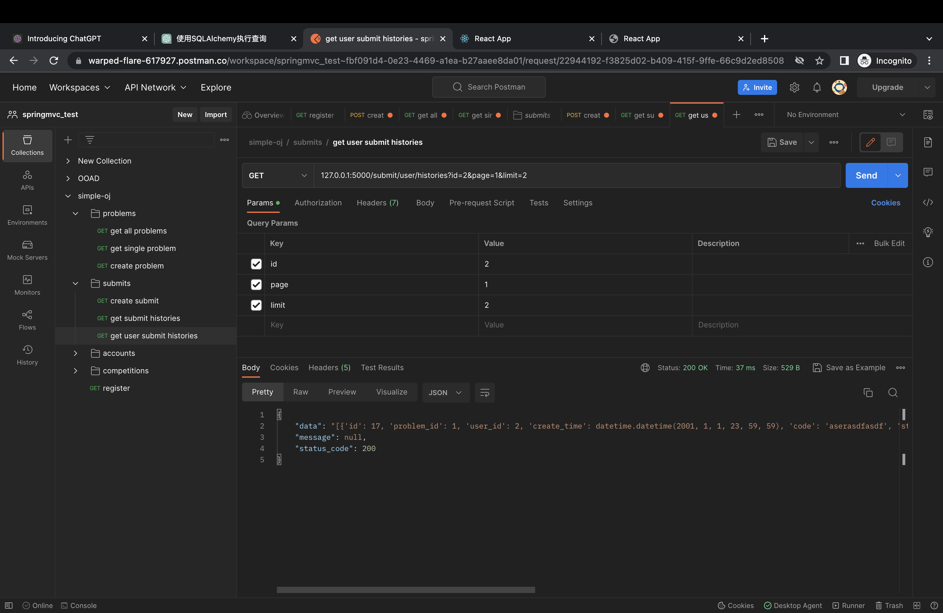Switch to edit mode pencil icon

pyautogui.click(x=870, y=142)
